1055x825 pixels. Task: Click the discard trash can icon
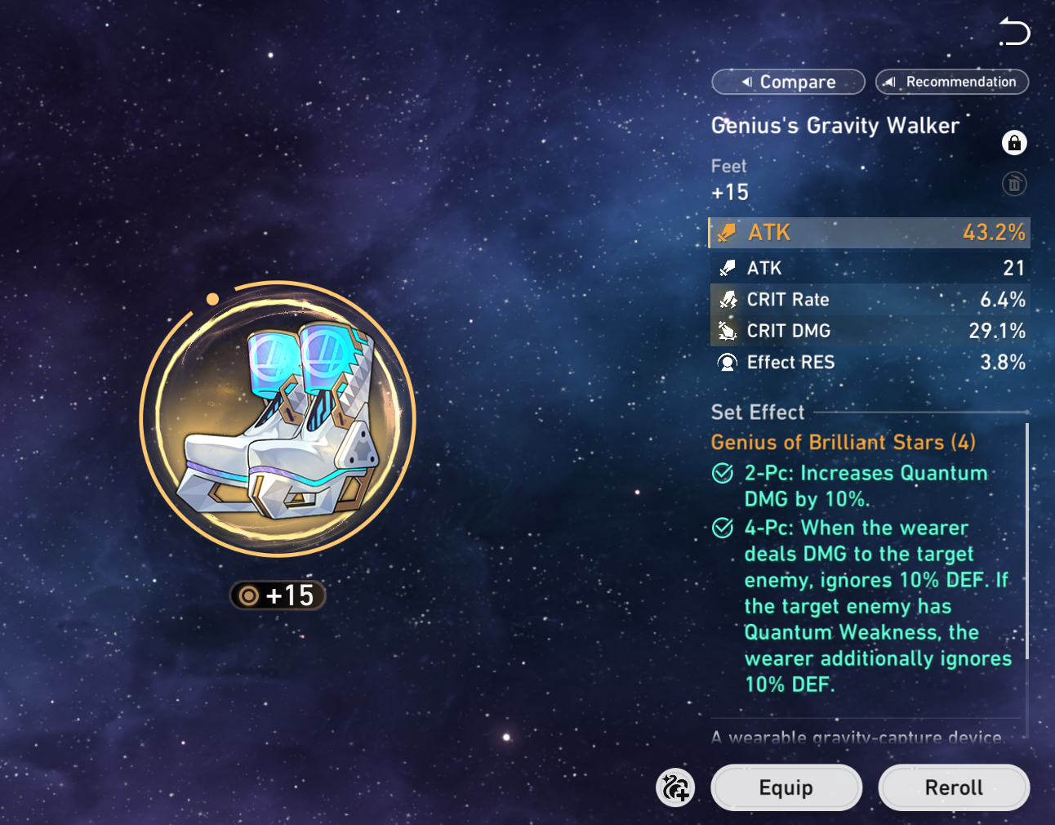[x=1014, y=184]
